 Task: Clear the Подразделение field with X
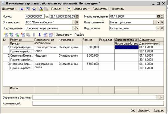point(77,28)
